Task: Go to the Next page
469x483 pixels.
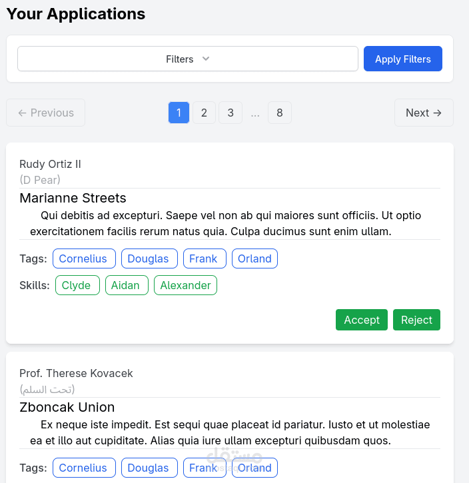Action: point(423,113)
